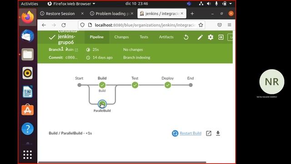The width and height of the screenshot is (291, 164).
Task: Click the microphone icon in top bar
Action: [x=216, y=4]
